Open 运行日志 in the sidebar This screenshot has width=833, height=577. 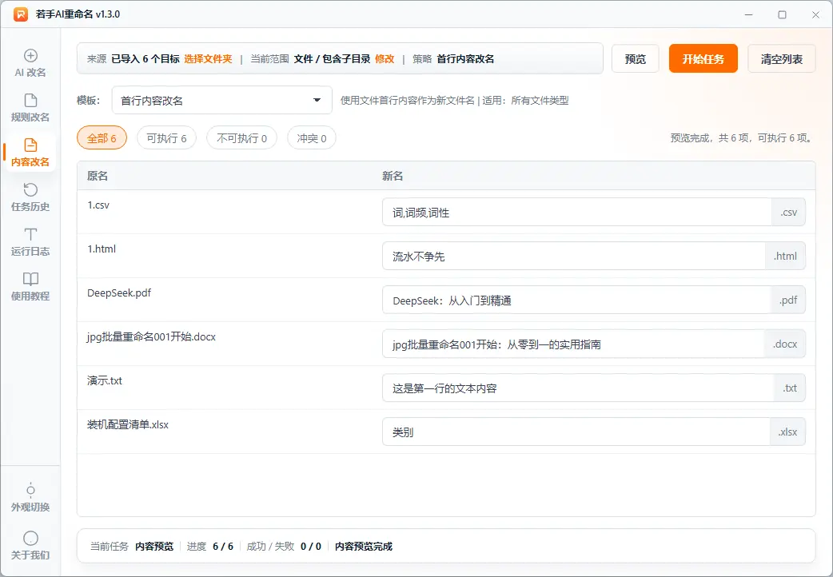tap(30, 242)
